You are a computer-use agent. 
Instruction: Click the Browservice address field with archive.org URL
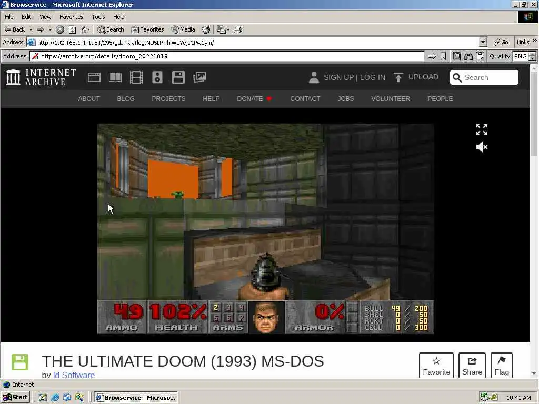click(x=227, y=56)
